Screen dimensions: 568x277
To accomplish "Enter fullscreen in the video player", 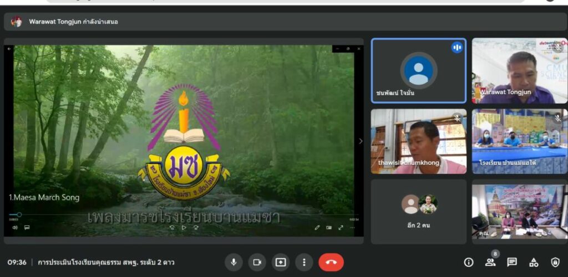I will (341, 227).
